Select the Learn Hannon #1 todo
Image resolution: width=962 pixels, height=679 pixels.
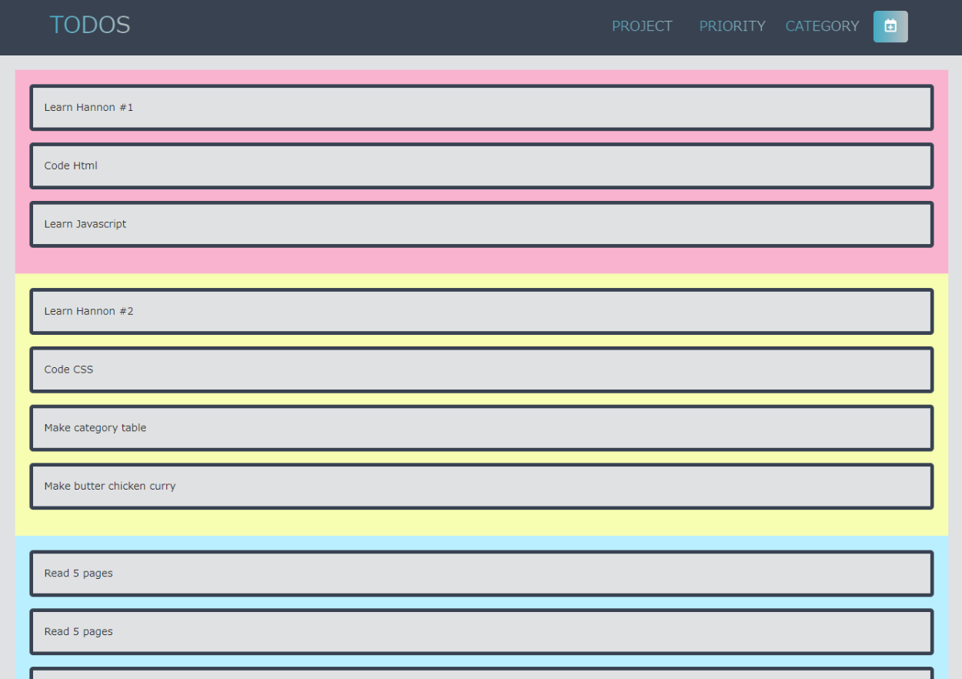[x=481, y=108]
